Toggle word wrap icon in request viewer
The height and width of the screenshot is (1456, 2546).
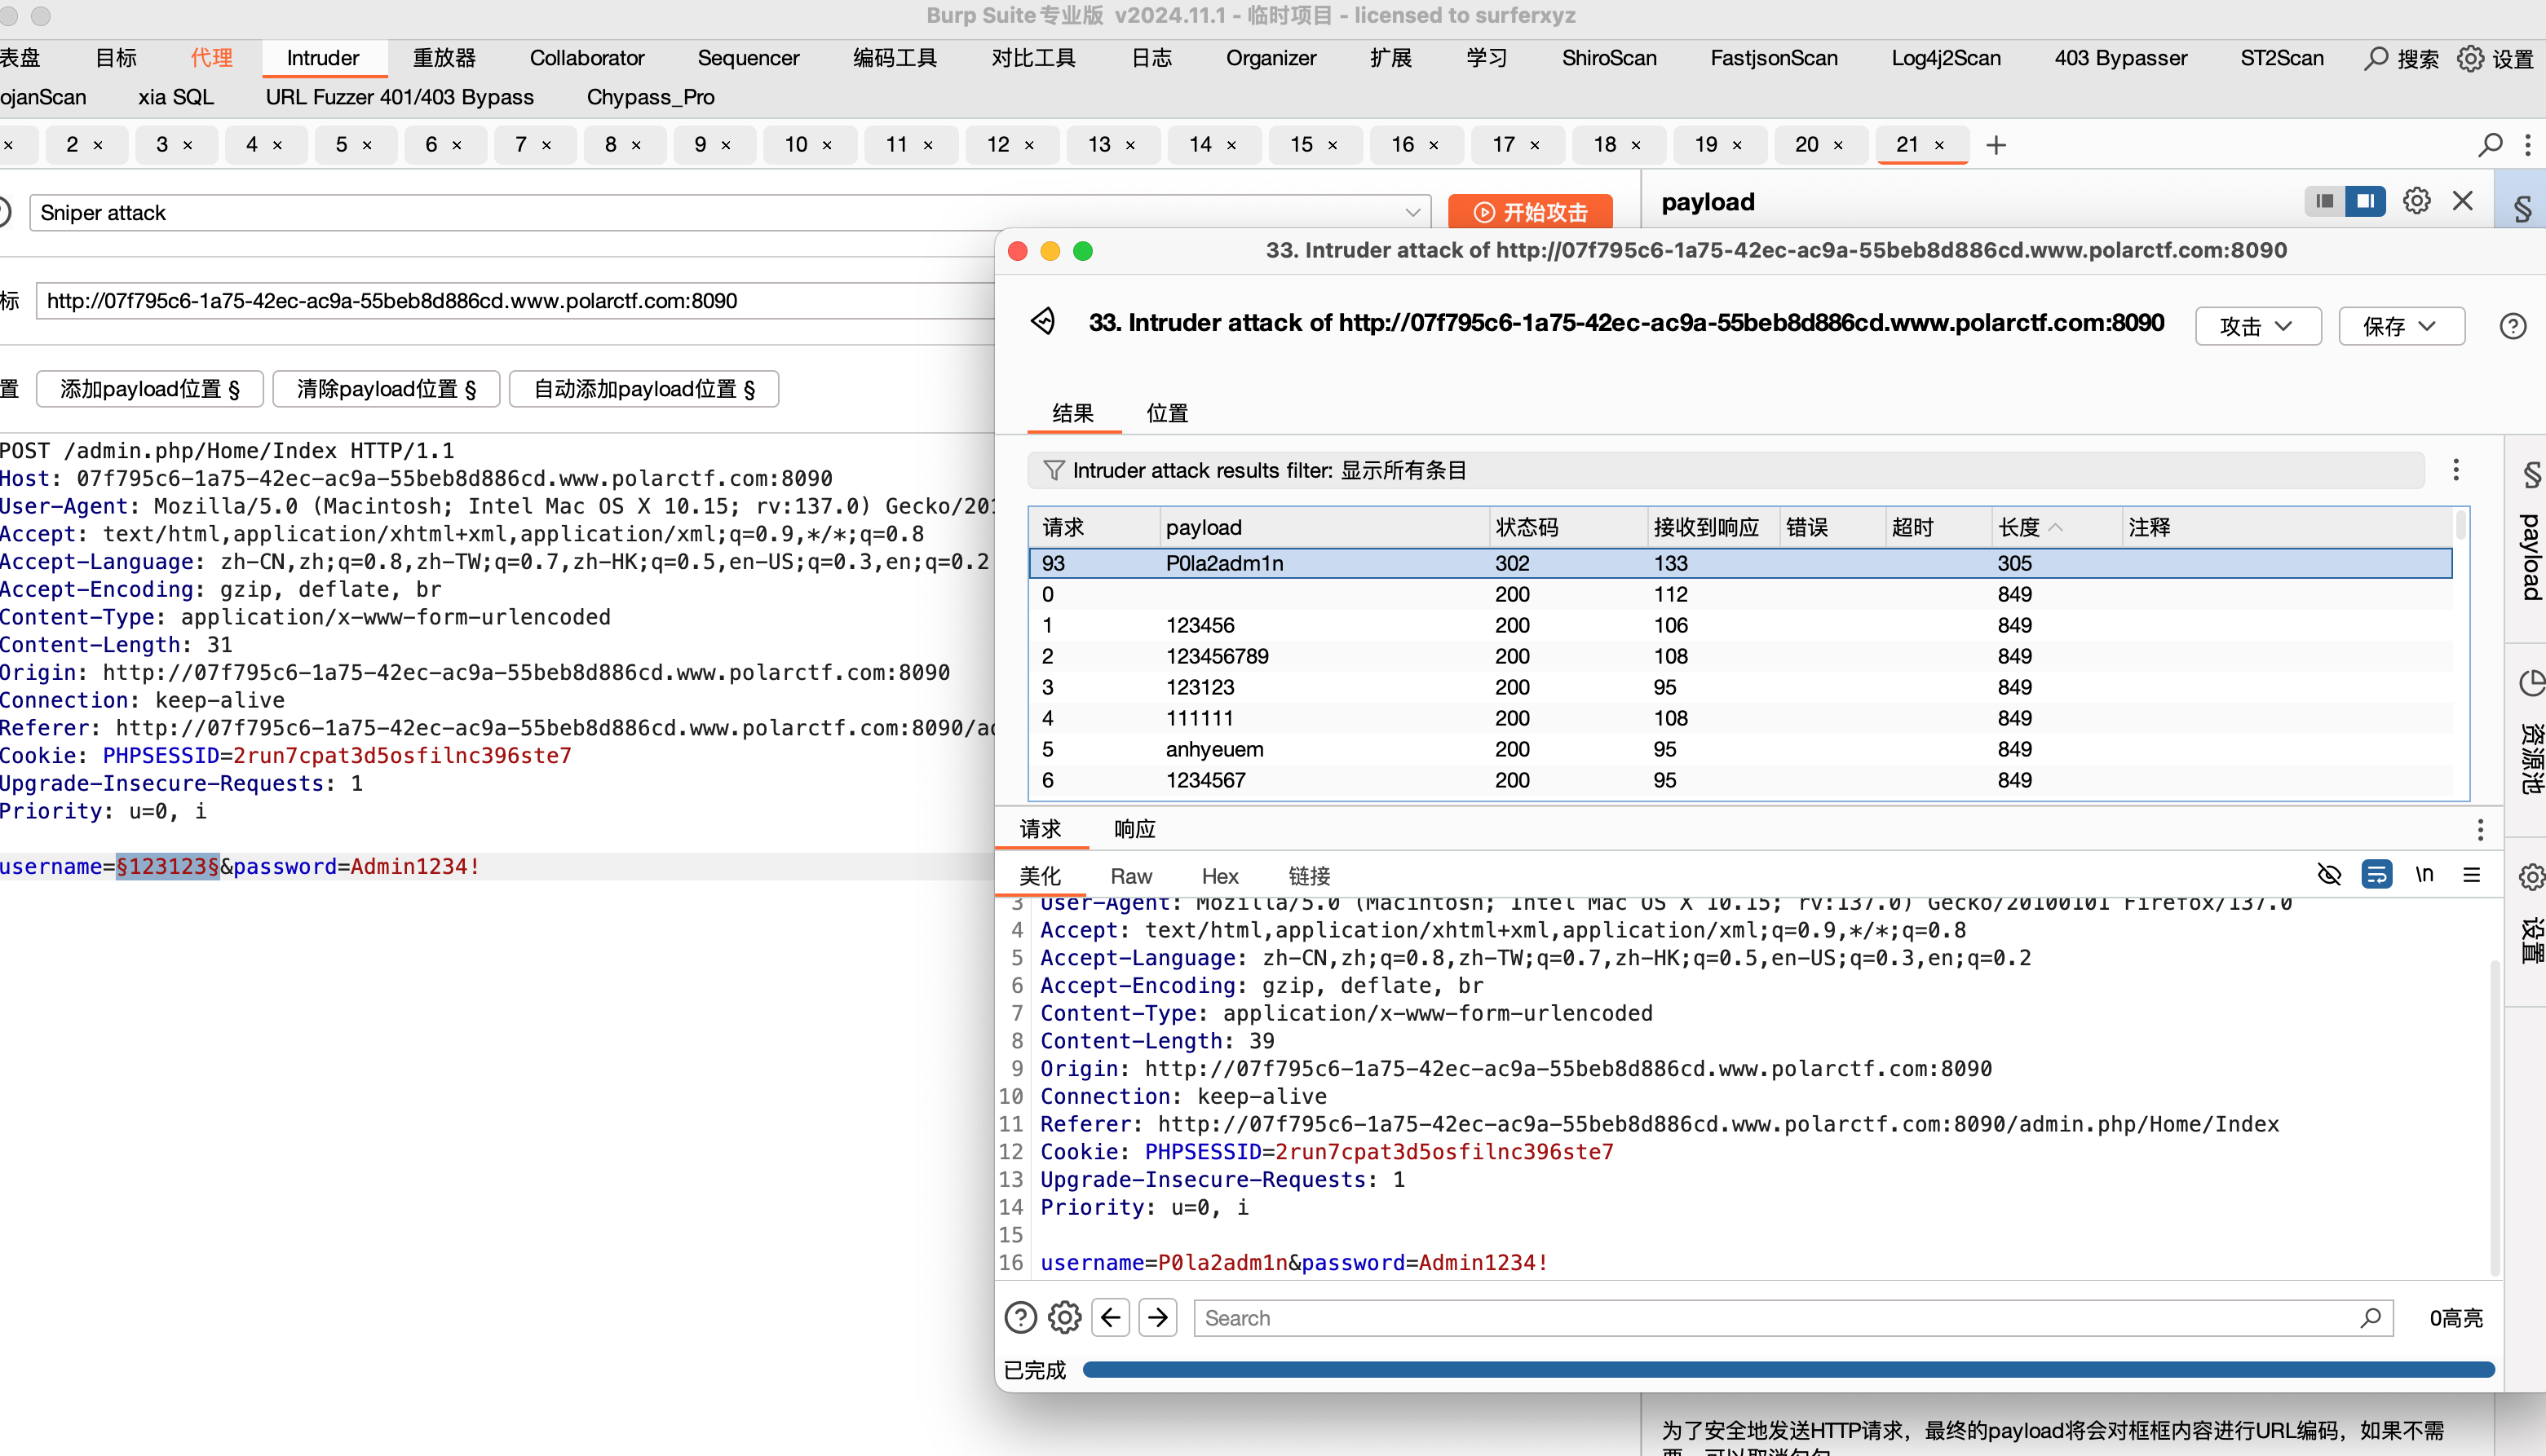pos(2376,875)
